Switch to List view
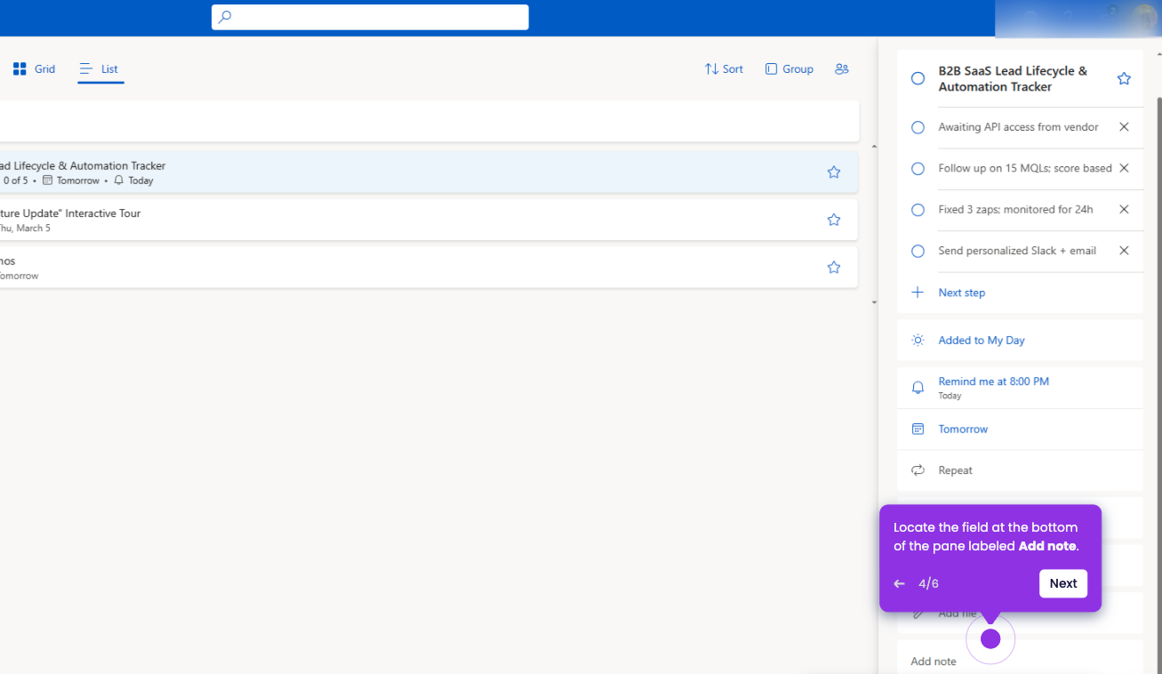This screenshot has height=674, width=1162. click(100, 68)
